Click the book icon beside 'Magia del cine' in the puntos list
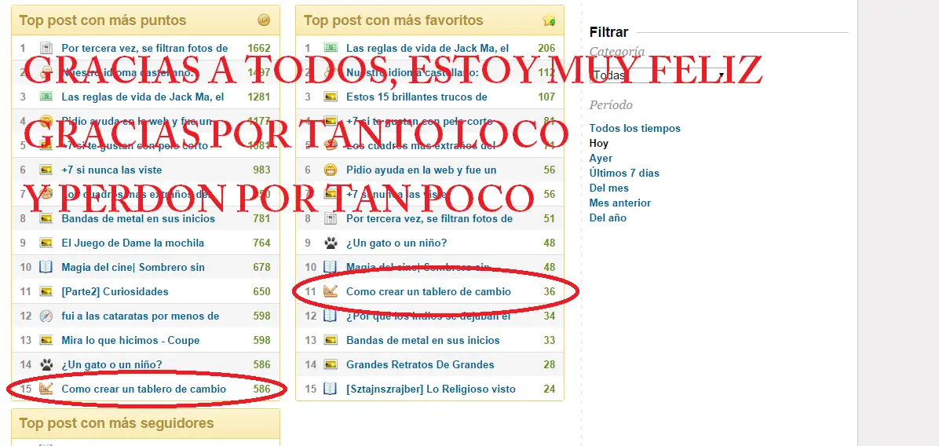The height and width of the screenshot is (446, 939). (46, 267)
